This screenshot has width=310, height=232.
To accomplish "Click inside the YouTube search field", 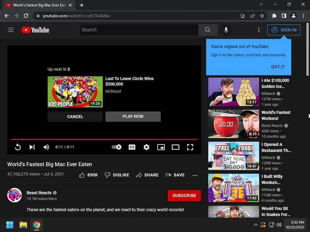I will click(139, 30).
